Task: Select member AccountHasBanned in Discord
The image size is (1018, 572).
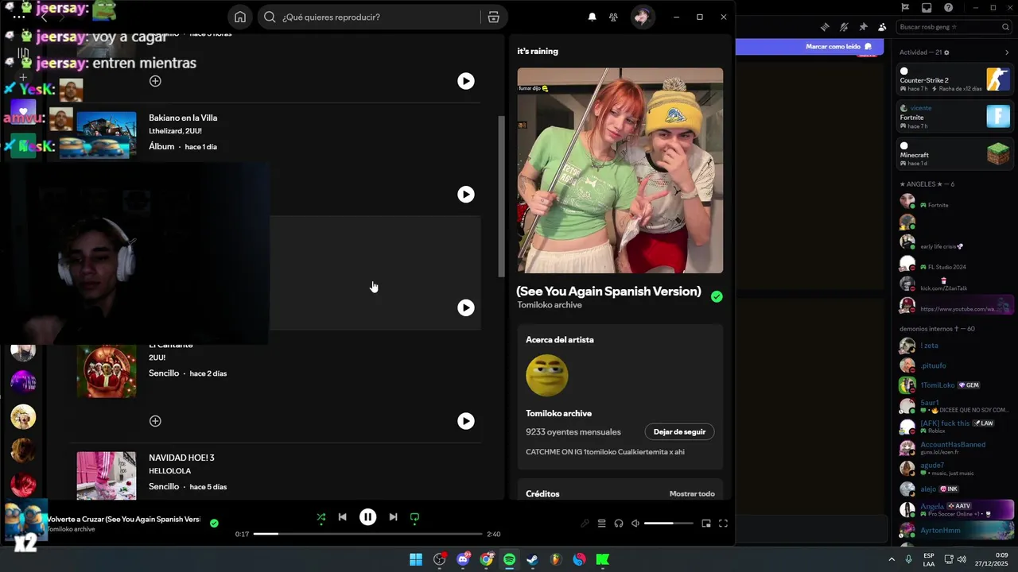Action: (954, 447)
